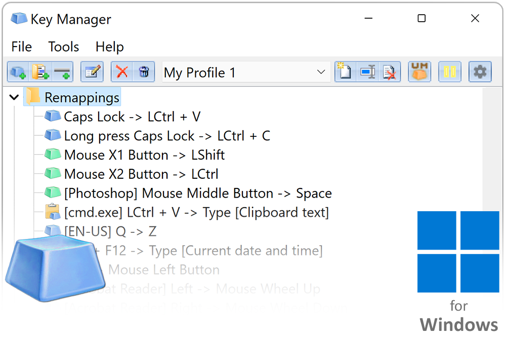Select the Caps Lock -> LCtrl + V mapping
Image resolution: width=506 pixels, height=338 pixels.
[x=132, y=117]
